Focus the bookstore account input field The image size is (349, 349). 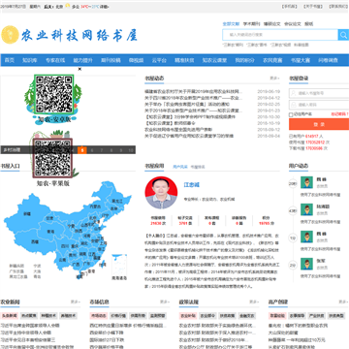pyautogui.click(x=319, y=93)
